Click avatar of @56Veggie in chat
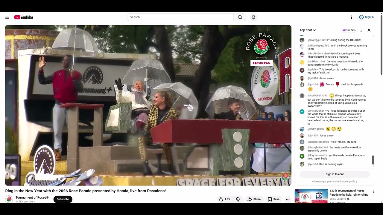Viewport: 383px width, 215px height. [302, 40]
